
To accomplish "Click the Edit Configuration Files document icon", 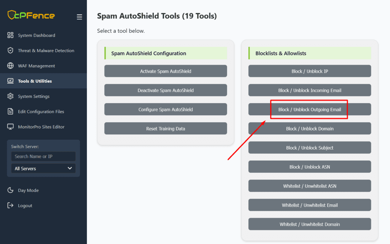I will pos(11,112).
